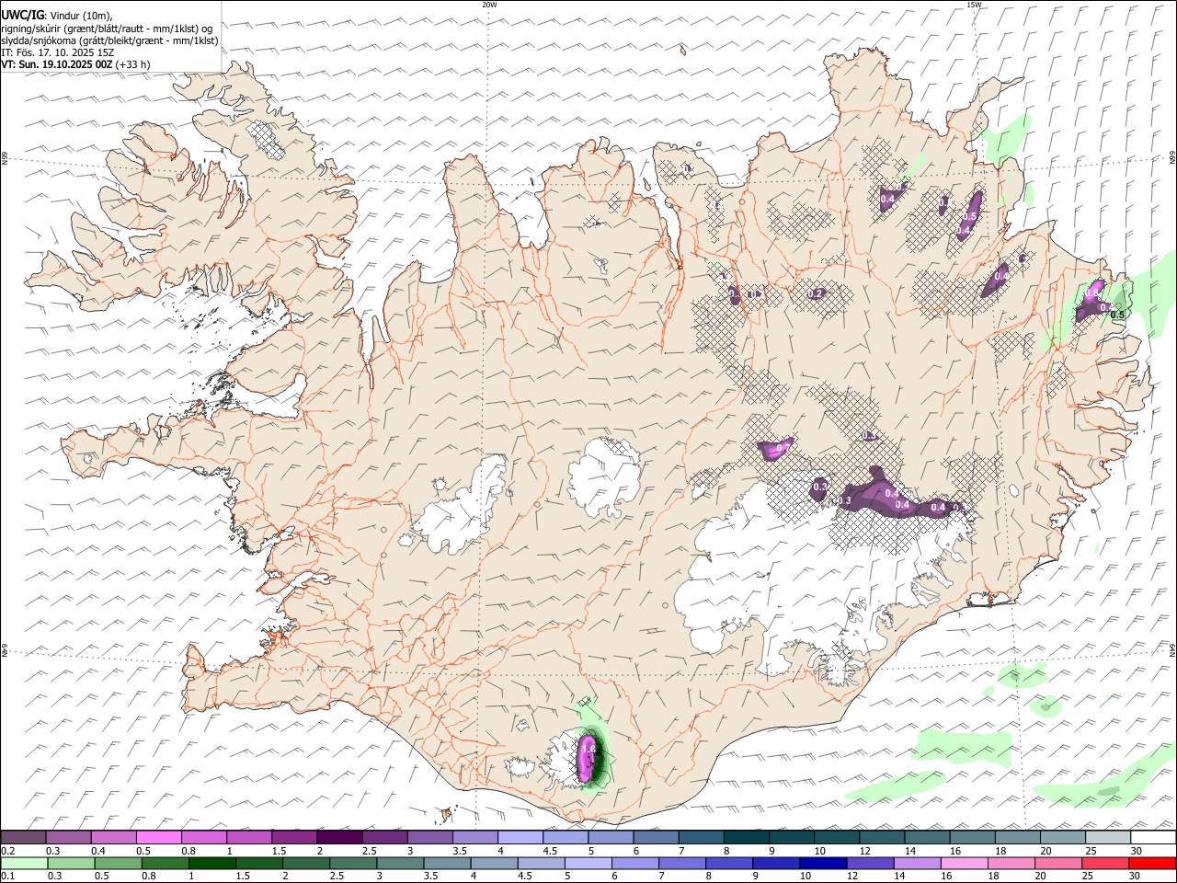Image resolution: width=1177 pixels, height=883 pixels.
Task: Click the black '0.5' value near the east coast
Action: (1117, 315)
